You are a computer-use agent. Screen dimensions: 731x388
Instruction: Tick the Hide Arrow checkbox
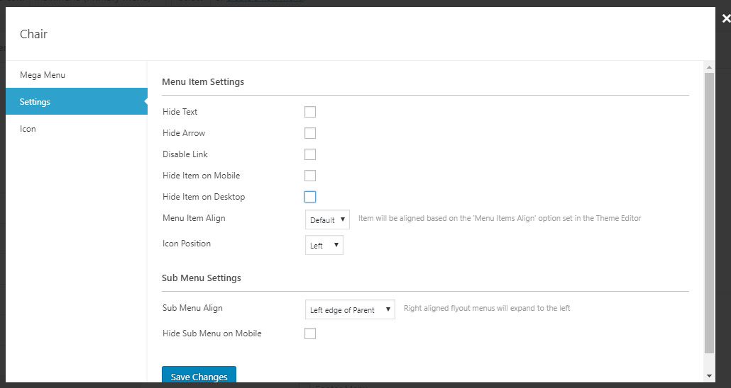[310, 133]
